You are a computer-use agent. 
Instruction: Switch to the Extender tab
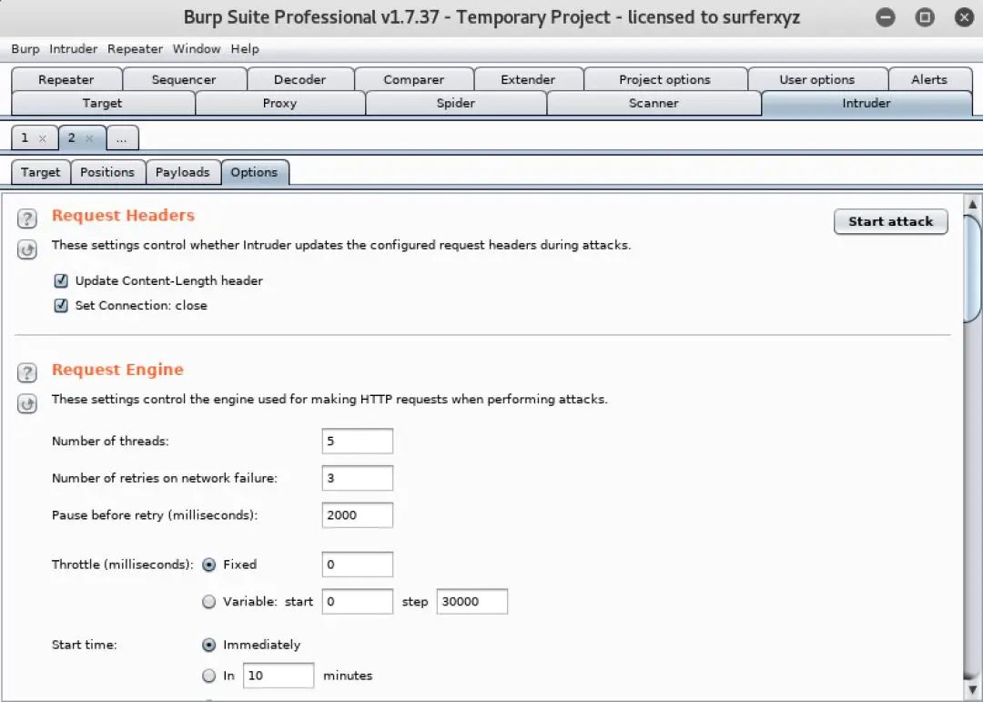(x=528, y=80)
